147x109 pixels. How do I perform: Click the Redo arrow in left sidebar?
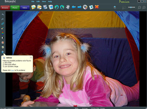click(3, 19)
